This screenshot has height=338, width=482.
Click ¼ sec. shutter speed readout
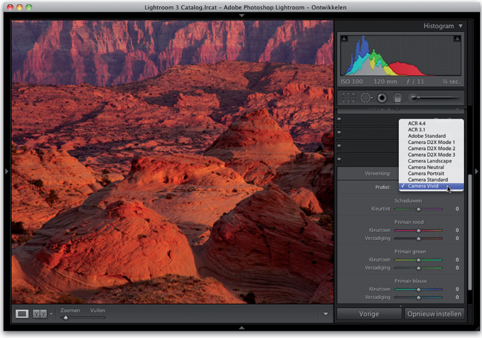click(x=451, y=82)
